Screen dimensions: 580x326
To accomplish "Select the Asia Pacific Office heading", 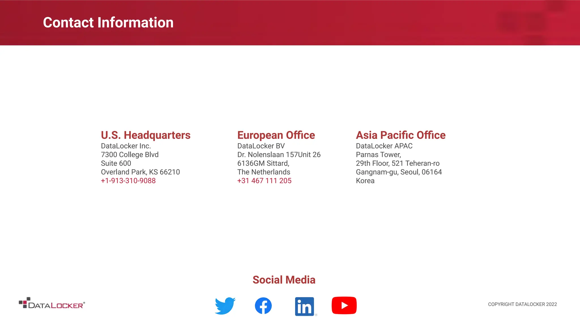I will pyautogui.click(x=401, y=135).
